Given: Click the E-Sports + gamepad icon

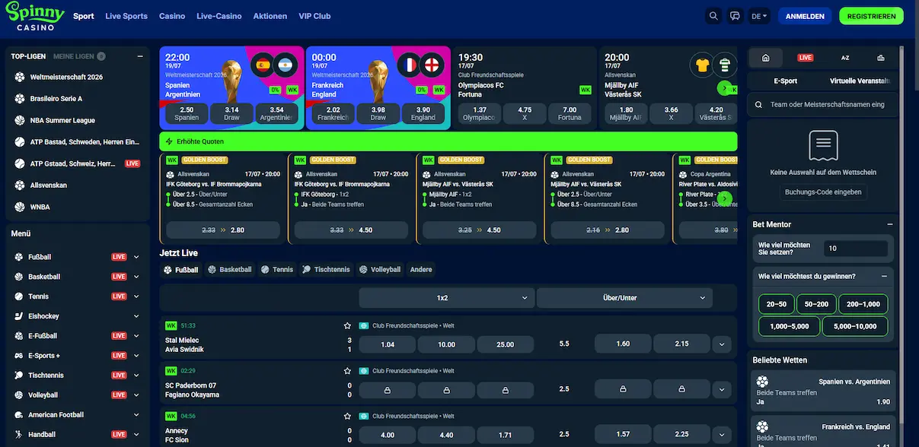Looking at the screenshot, I should [20, 356].
